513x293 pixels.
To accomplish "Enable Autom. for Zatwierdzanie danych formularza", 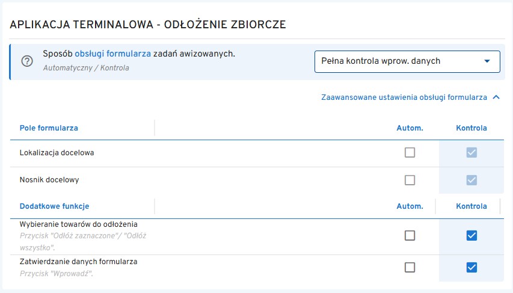I will pyautogui.click(x=410, y=267).
